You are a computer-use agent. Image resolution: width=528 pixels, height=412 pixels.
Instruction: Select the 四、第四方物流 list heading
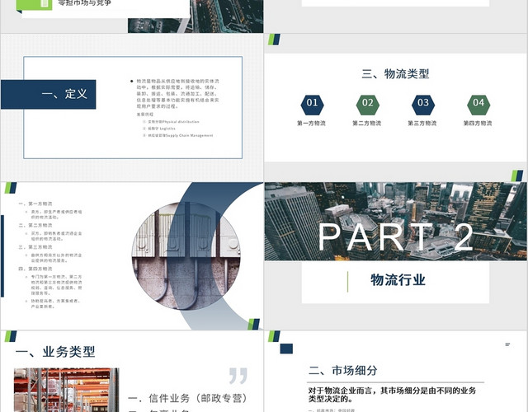(35, 269)
